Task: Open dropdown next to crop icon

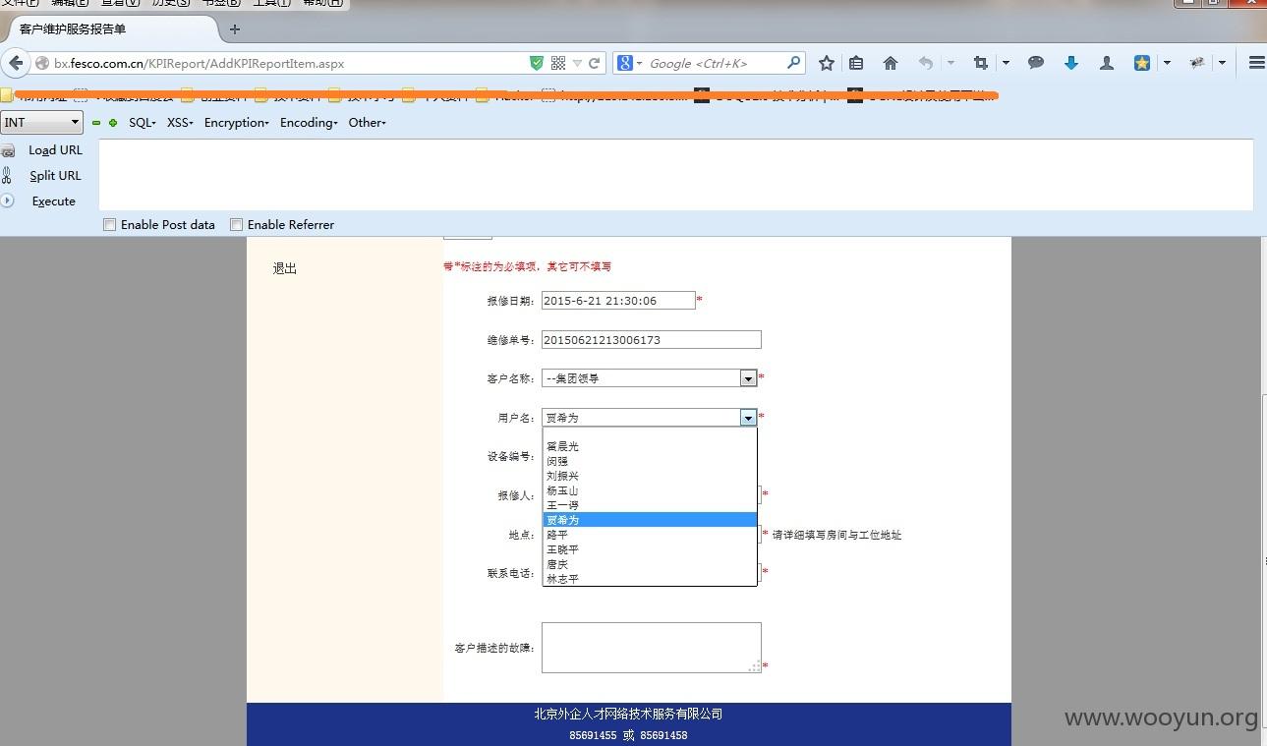Action: click(x=1006, y=63)
